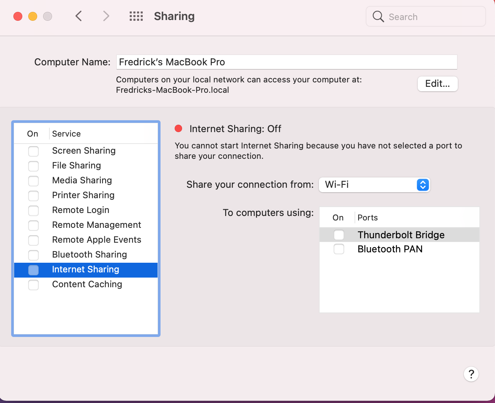Focus the Search field
495x403 pixels.
click(426, 16)
